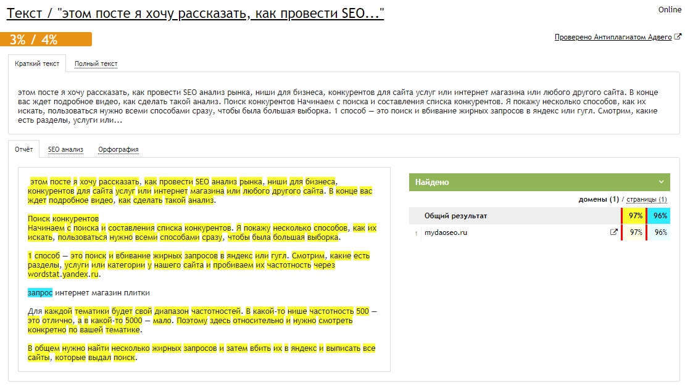Open external link icon next to mydaoseo.ru
The image size is (685, 386).
[x=613, y=232]
